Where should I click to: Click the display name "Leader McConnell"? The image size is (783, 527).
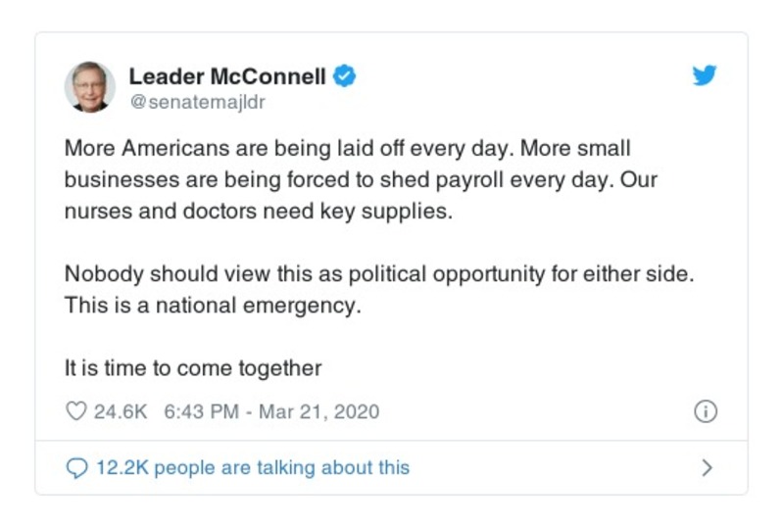(x=227, y=76)
